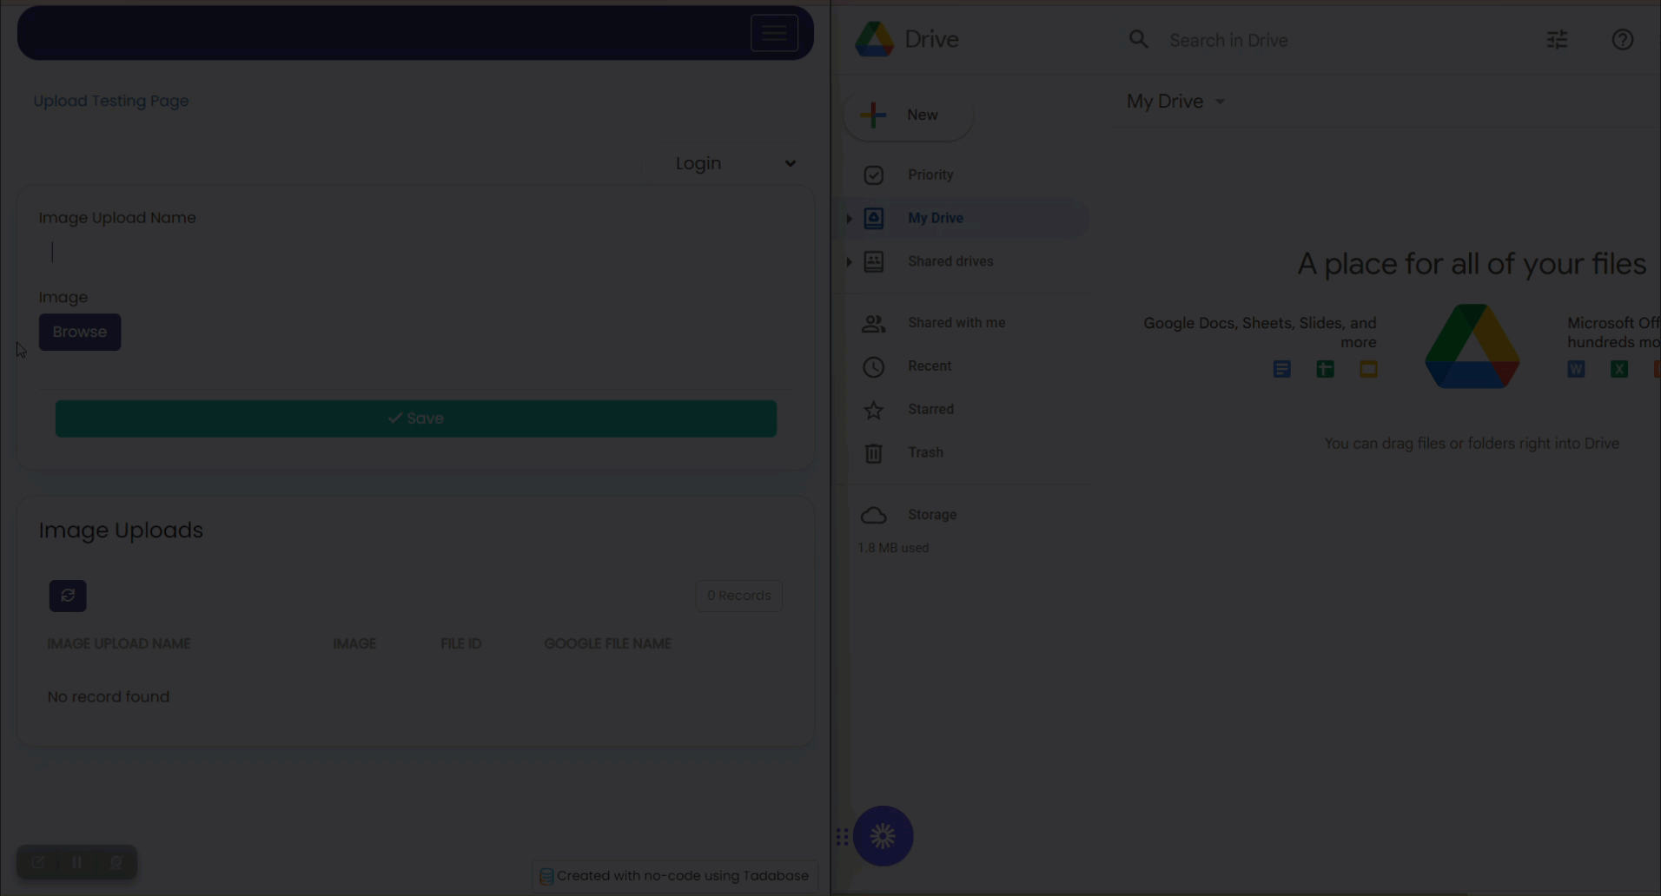Click the Google Drive logo

click(874, 39)
